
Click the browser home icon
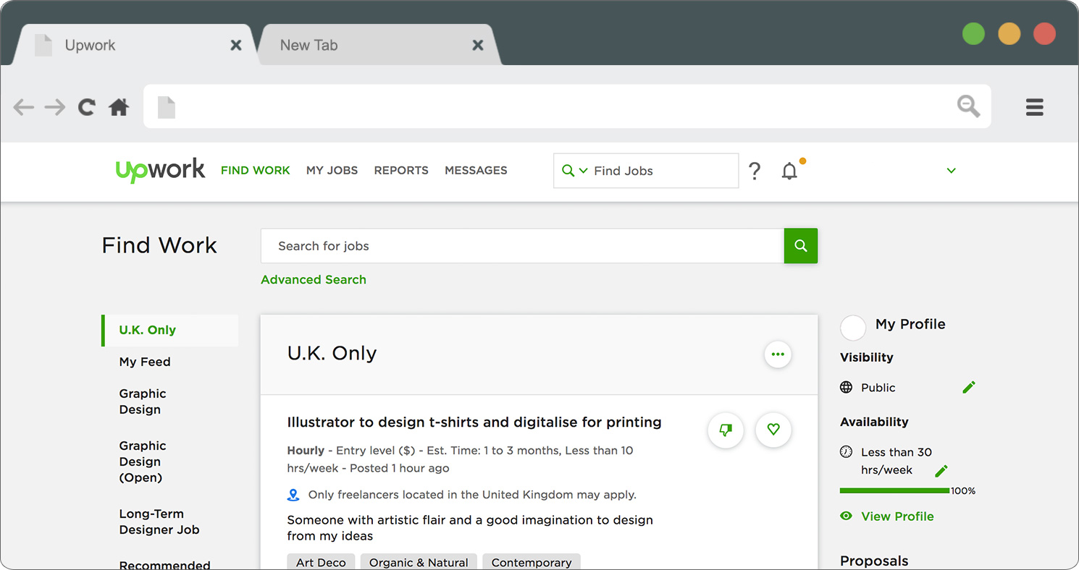click(x=119, y=108)
